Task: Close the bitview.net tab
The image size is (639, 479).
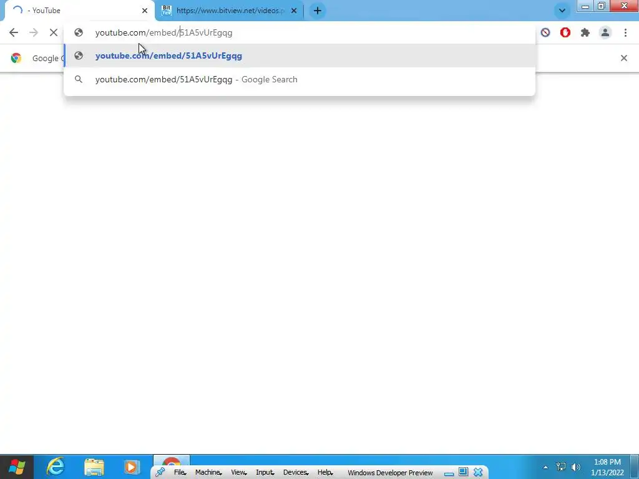Action: point(294,11)
